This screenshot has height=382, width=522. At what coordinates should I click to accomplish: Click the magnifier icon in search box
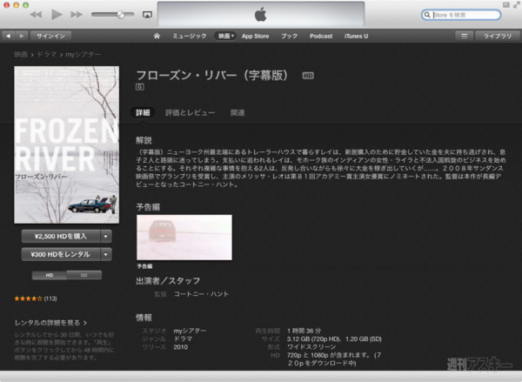[x=427, y=15]
